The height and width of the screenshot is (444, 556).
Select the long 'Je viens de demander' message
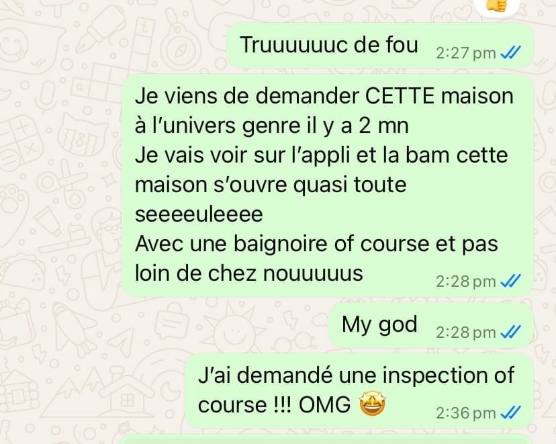click(x=328, y=185)
